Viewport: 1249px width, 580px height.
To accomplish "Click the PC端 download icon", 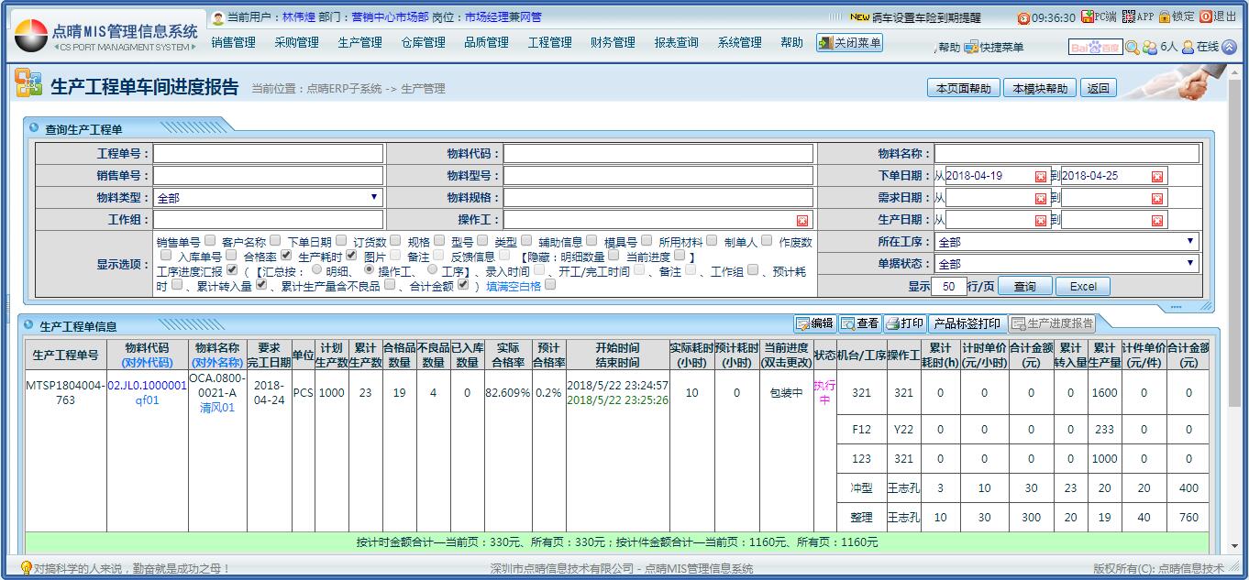I will click(x=1088, y=17).
